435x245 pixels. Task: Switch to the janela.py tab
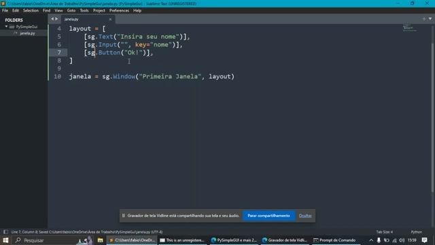71,19
